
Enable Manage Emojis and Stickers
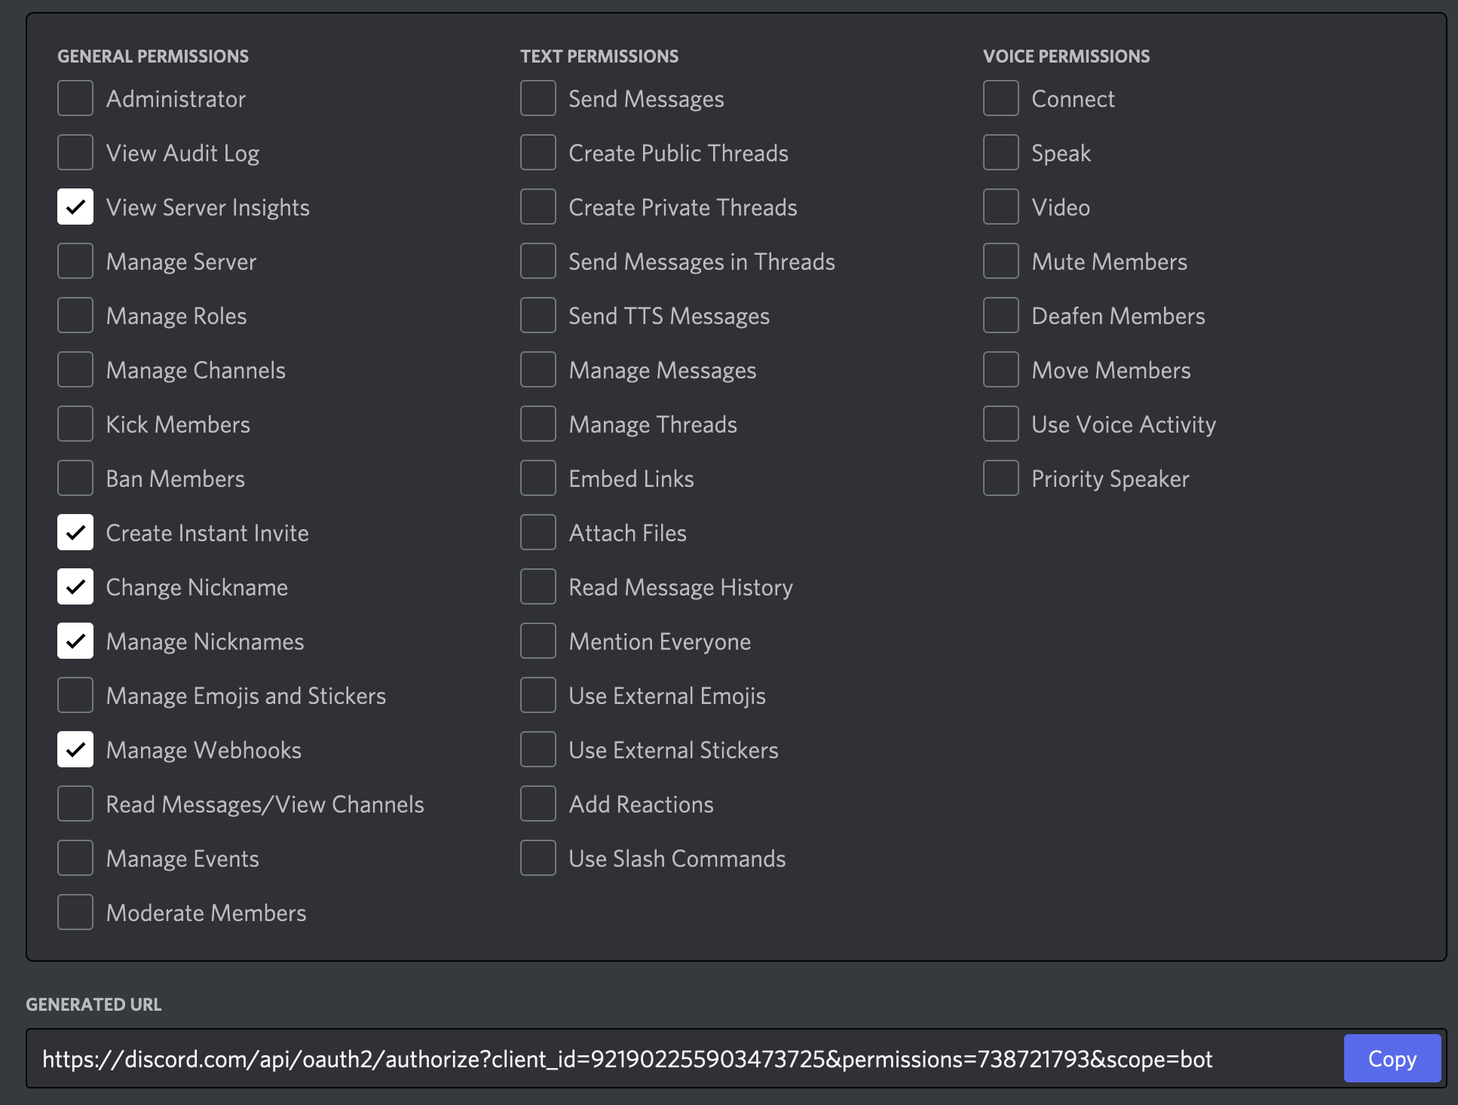point(75,695)
